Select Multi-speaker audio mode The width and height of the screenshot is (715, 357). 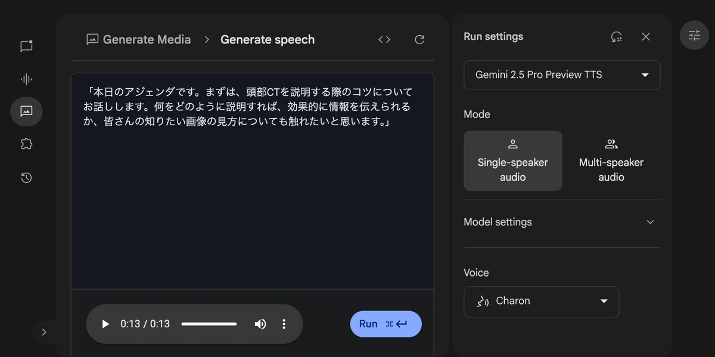point(611,161)
